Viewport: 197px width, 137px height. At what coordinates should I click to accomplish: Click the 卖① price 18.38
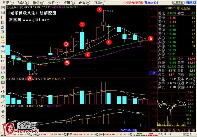(x=172, y=34)
